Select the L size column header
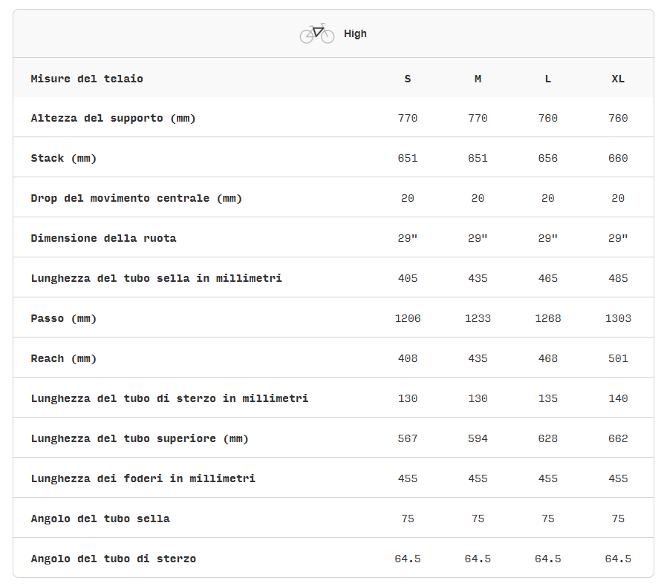The height and width of the screenshot is (586, 664). point(548,79)
